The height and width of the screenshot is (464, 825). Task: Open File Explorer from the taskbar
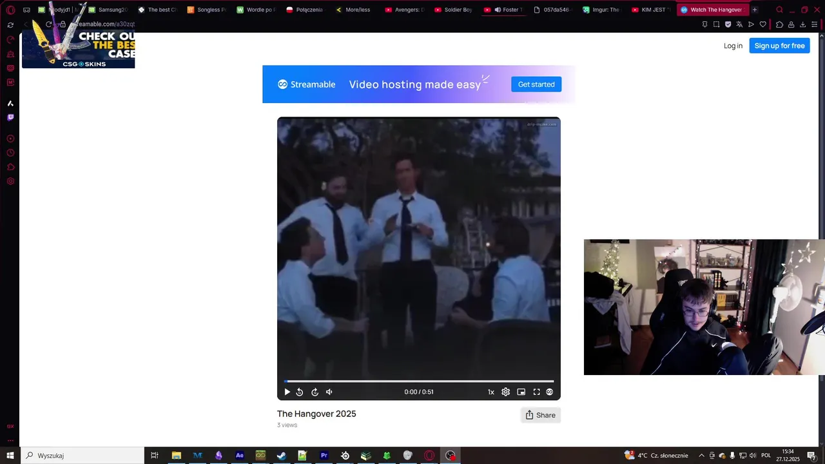pos(176,456)
